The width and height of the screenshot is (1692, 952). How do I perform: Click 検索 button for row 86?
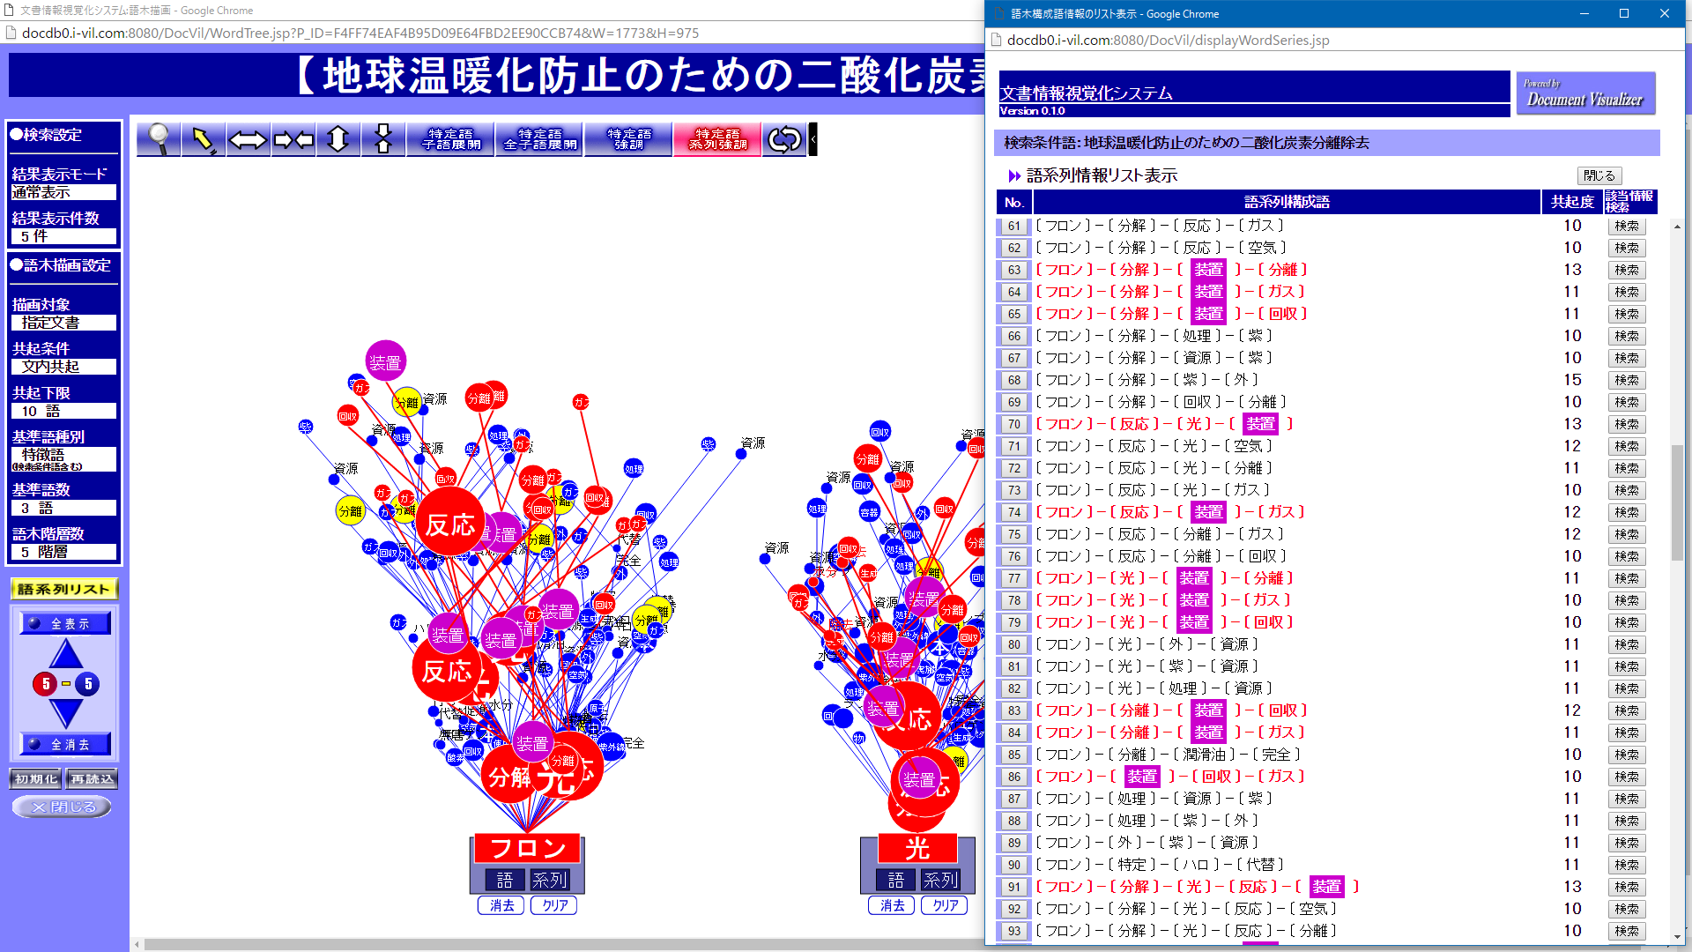click(1627, 777)
